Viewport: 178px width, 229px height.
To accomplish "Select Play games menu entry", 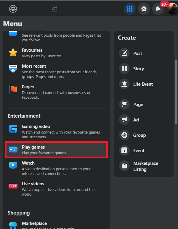I will 56,150.
